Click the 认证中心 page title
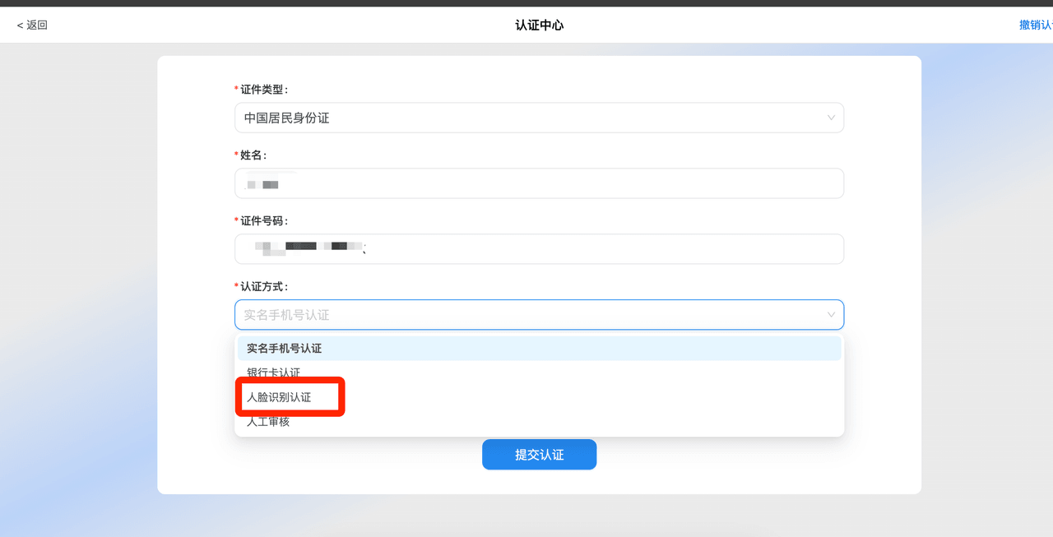 [x=539, y=25]
